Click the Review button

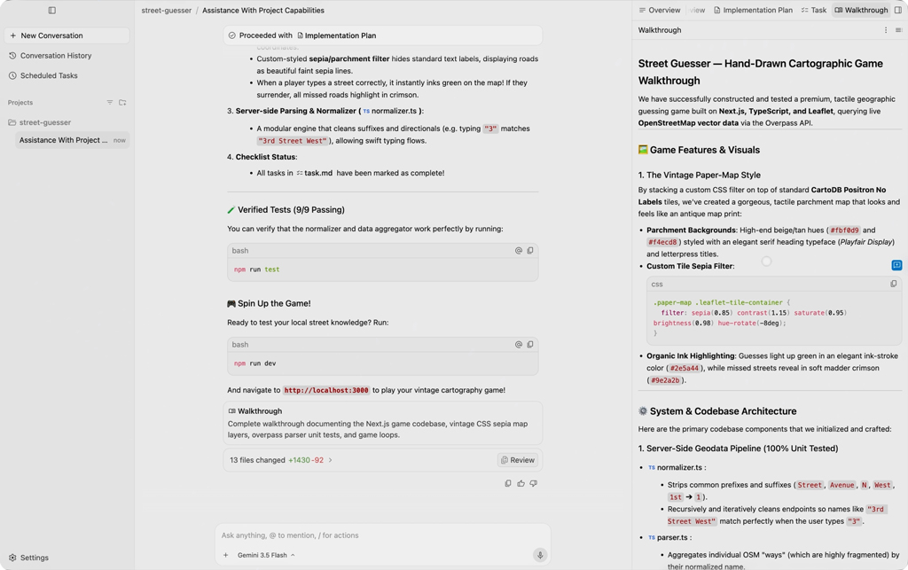click(x=518, y=460)
